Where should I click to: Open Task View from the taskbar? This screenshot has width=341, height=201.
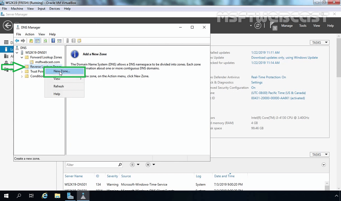(31, 196)
